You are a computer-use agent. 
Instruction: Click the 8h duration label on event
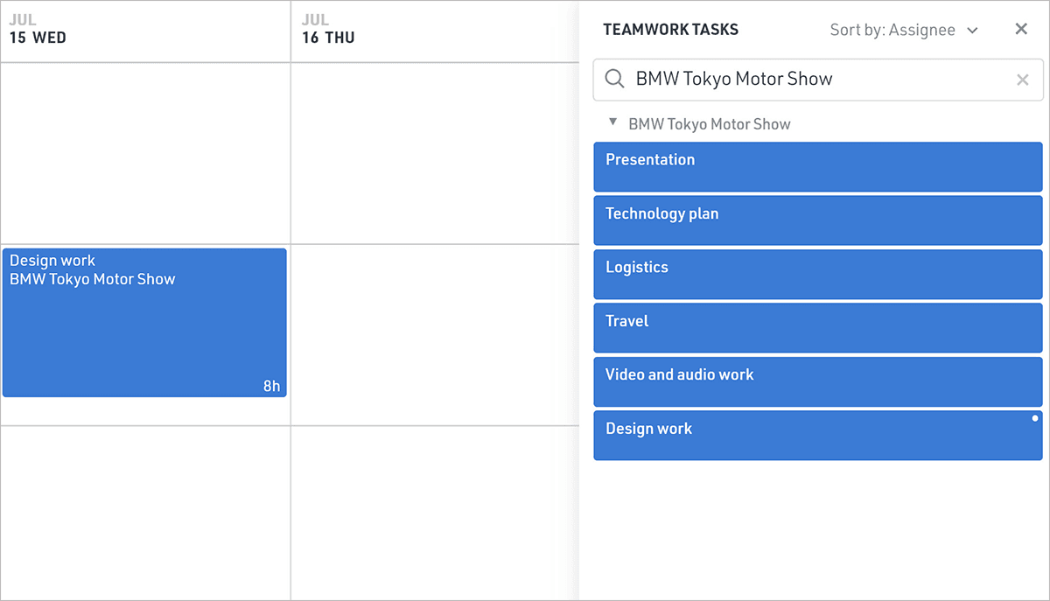point(271,386)
